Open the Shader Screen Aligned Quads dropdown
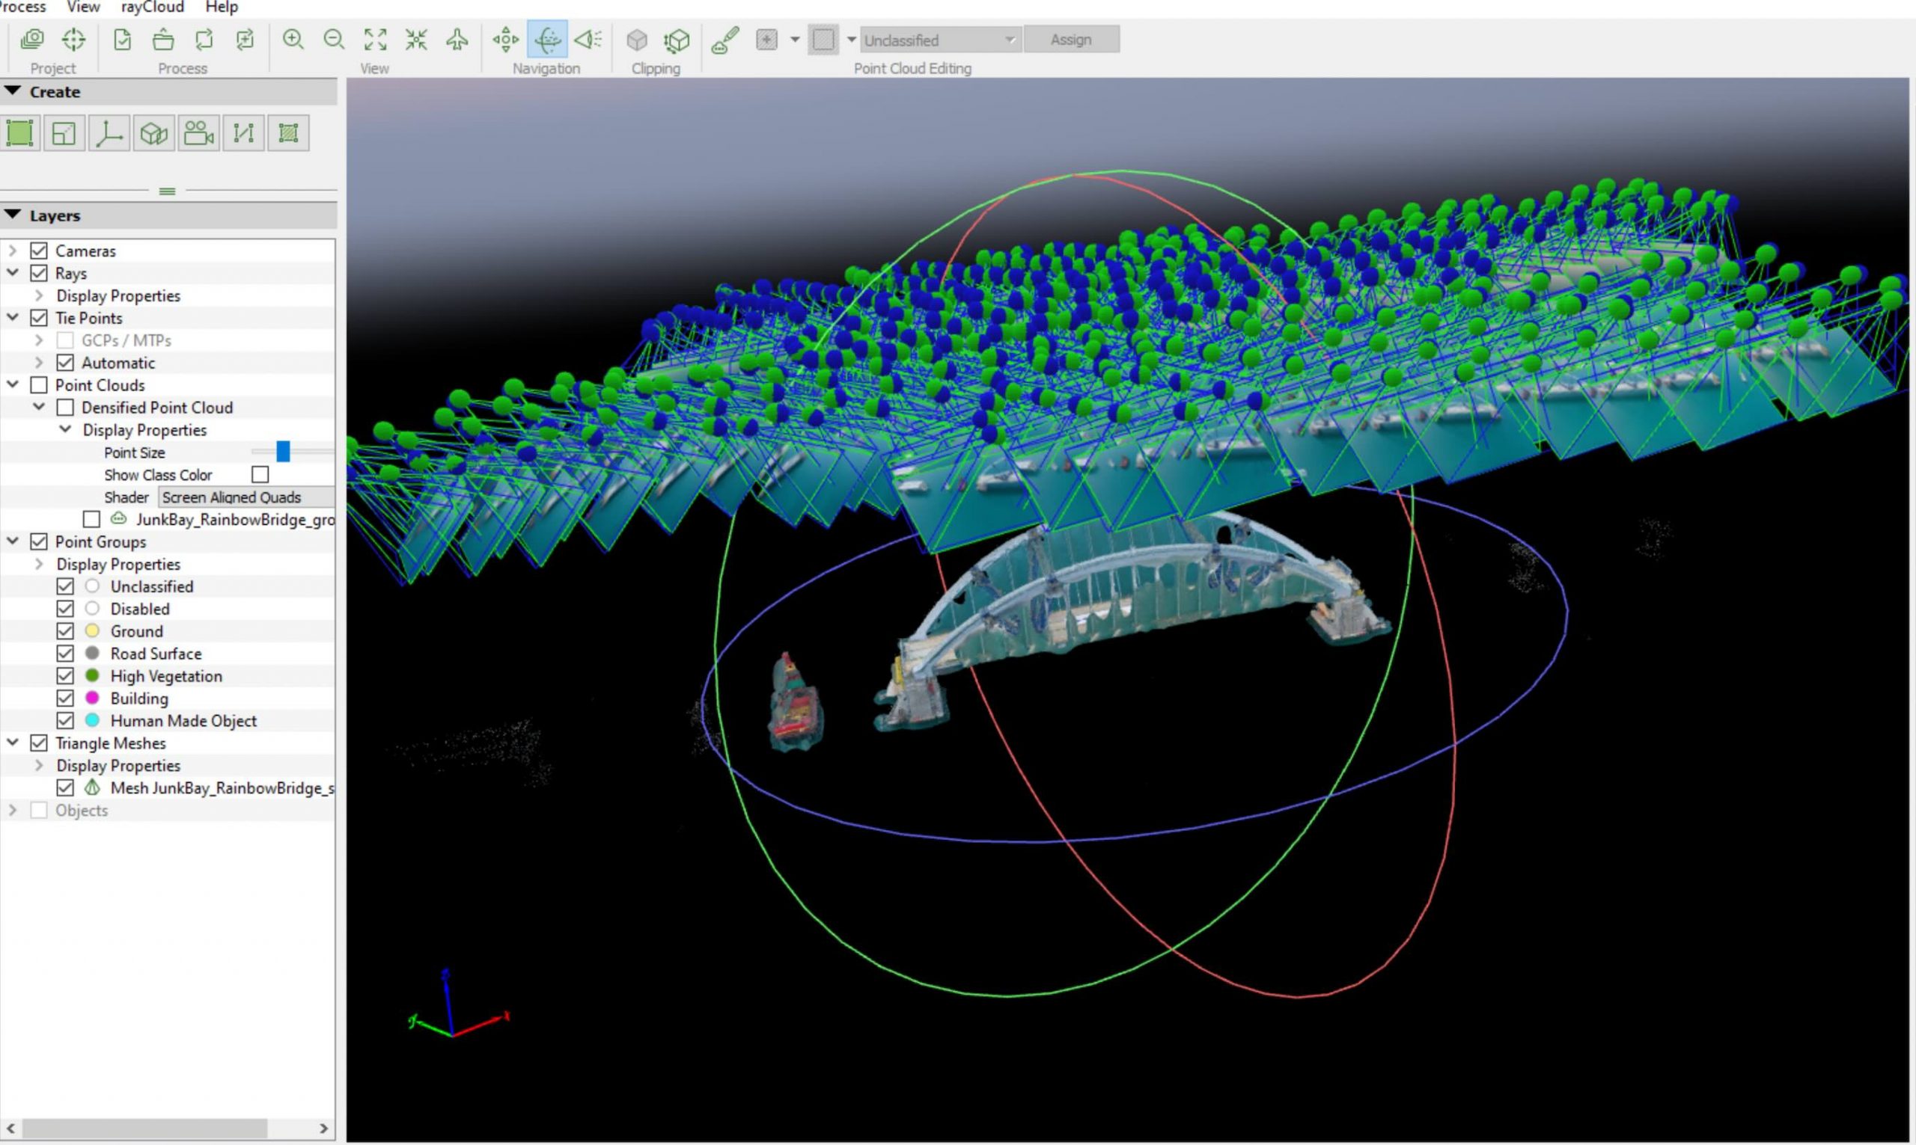The image size is (1916, 1145). click(x=247, y=497)
